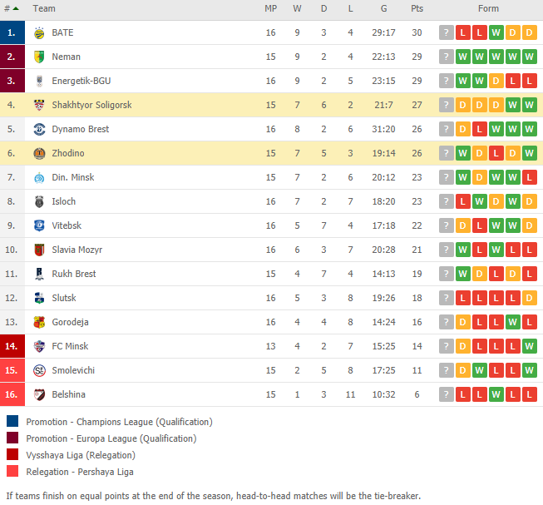Open the Energetik-BGU team link
543x505 pixels.
tap(81, 81)
